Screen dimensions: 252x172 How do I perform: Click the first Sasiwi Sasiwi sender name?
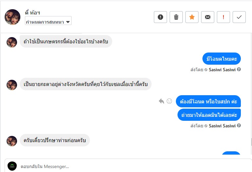222,70
